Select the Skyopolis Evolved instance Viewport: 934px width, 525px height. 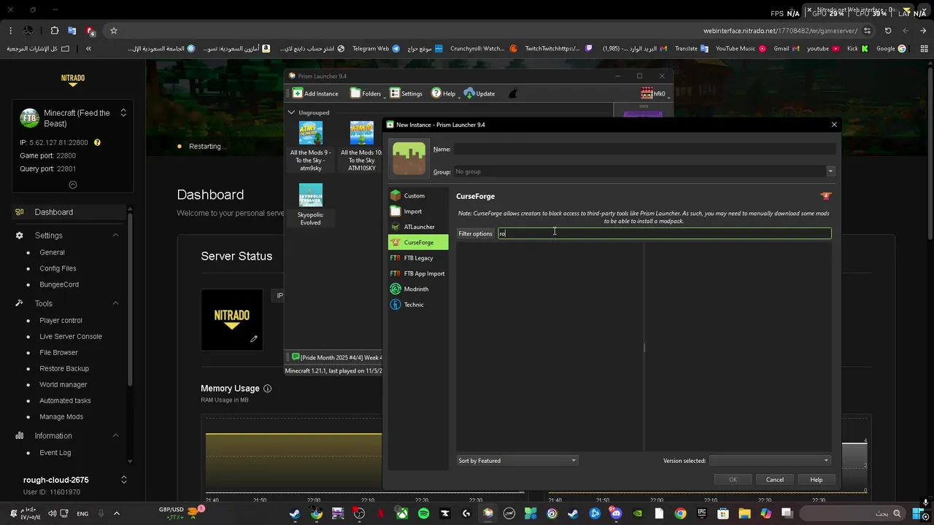pyautogui.click(x=310, y=205)
